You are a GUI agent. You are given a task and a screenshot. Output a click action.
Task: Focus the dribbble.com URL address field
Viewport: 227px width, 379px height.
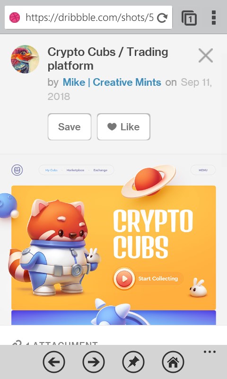[88, 18]
